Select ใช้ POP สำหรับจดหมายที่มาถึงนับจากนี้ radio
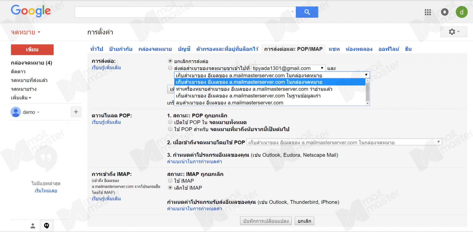Viewport: 473px width, 232px height. click(170, 129)
